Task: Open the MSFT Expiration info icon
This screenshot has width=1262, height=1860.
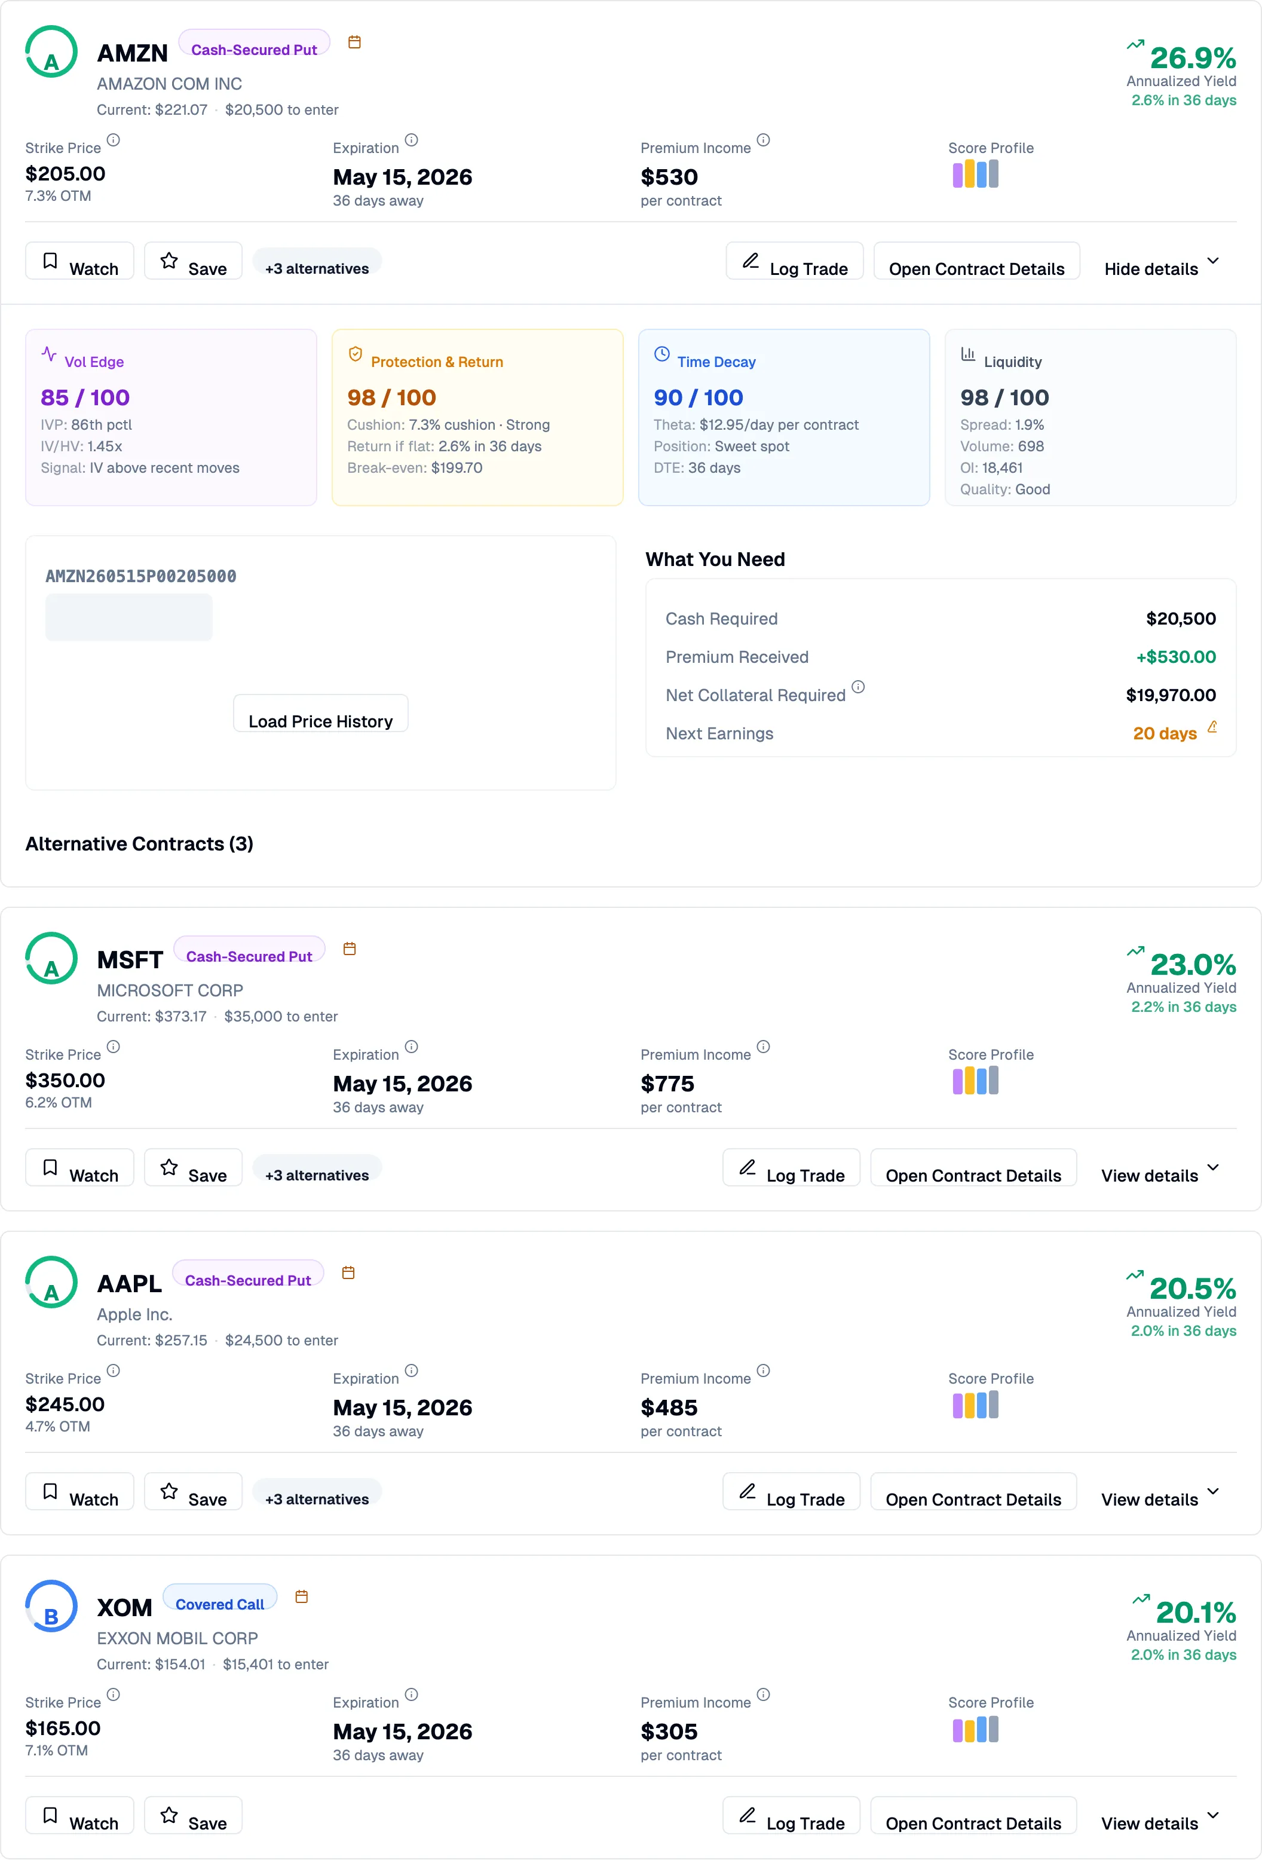Action: pos(411,1047)
